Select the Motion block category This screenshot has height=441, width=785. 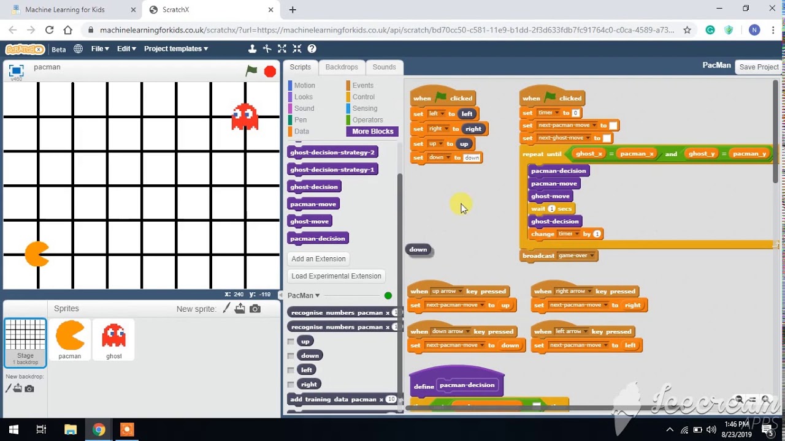pos(304,86)
